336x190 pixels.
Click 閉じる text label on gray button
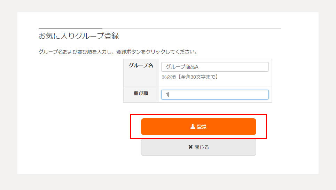[x=202, y=147]
